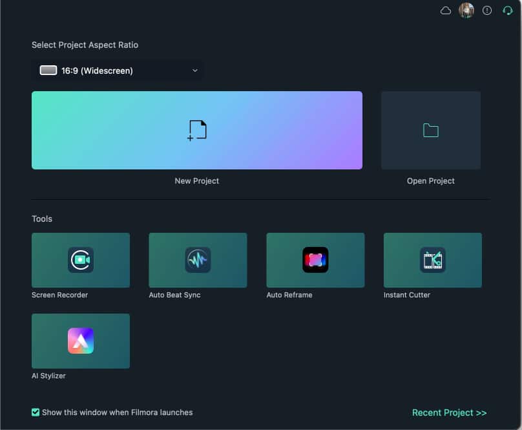Click the AI Stylizer label text
Image resolution: width=522 pixels, height=430 pixels.
pos(48,376)
